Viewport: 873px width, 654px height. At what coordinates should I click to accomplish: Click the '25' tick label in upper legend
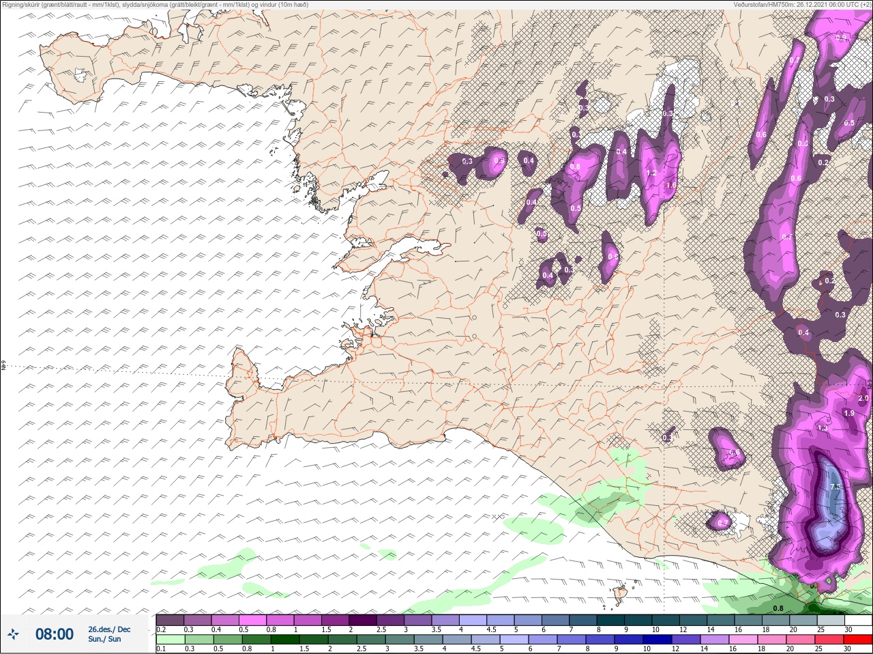(820, 629)
